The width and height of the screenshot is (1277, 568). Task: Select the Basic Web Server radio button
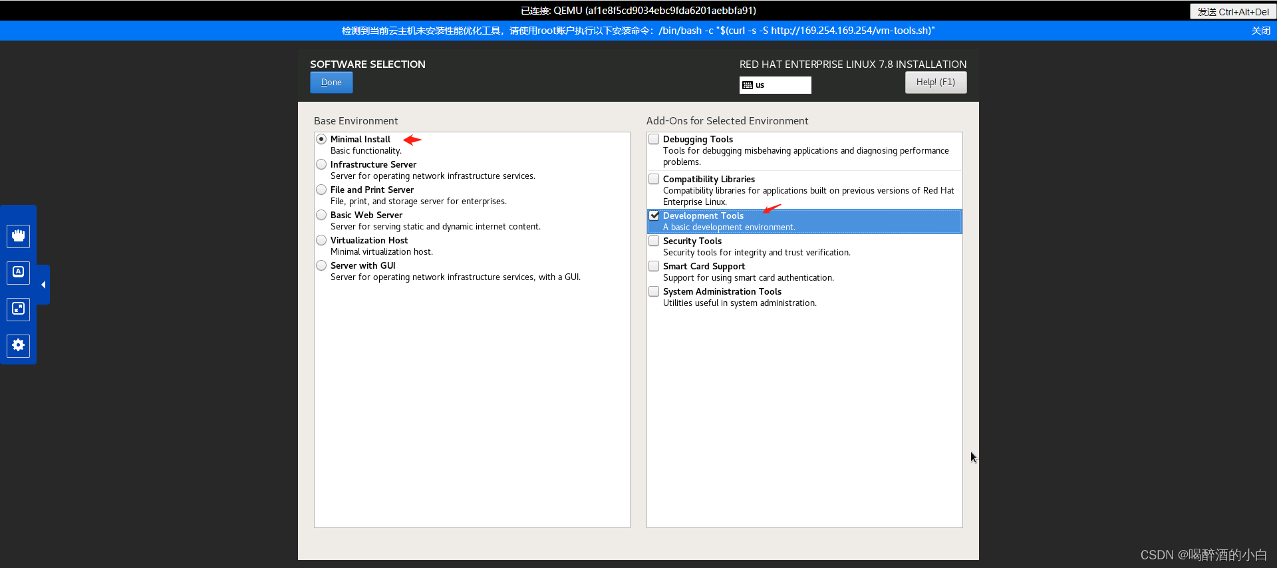(321, 215)
